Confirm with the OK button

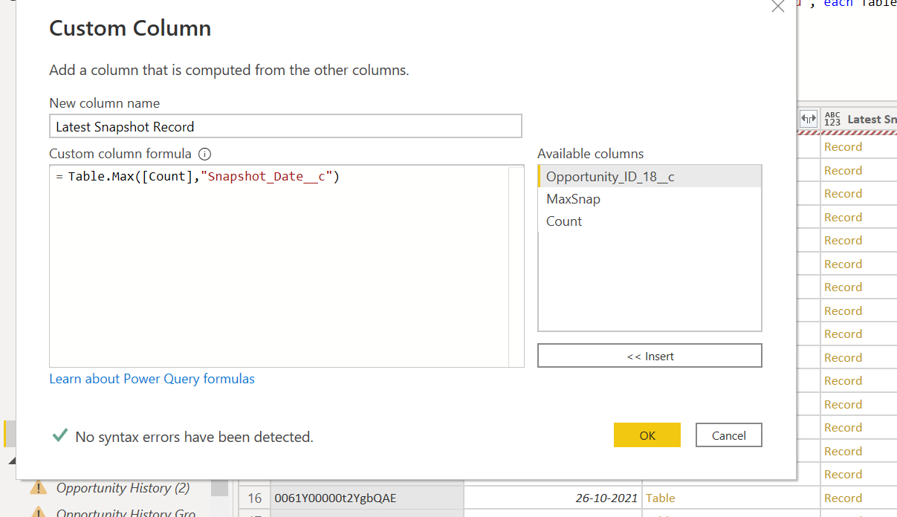(x=647, y=435)
